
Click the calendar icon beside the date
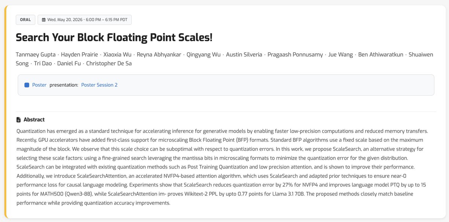point(43,20)
